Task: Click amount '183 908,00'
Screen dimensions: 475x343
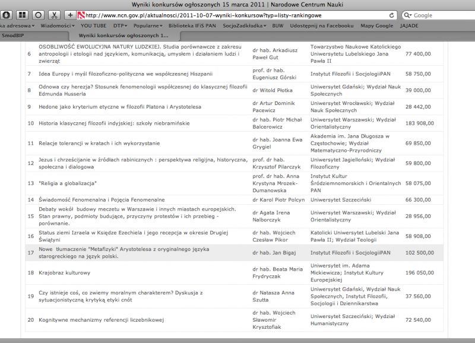Action: click(420, 123)
